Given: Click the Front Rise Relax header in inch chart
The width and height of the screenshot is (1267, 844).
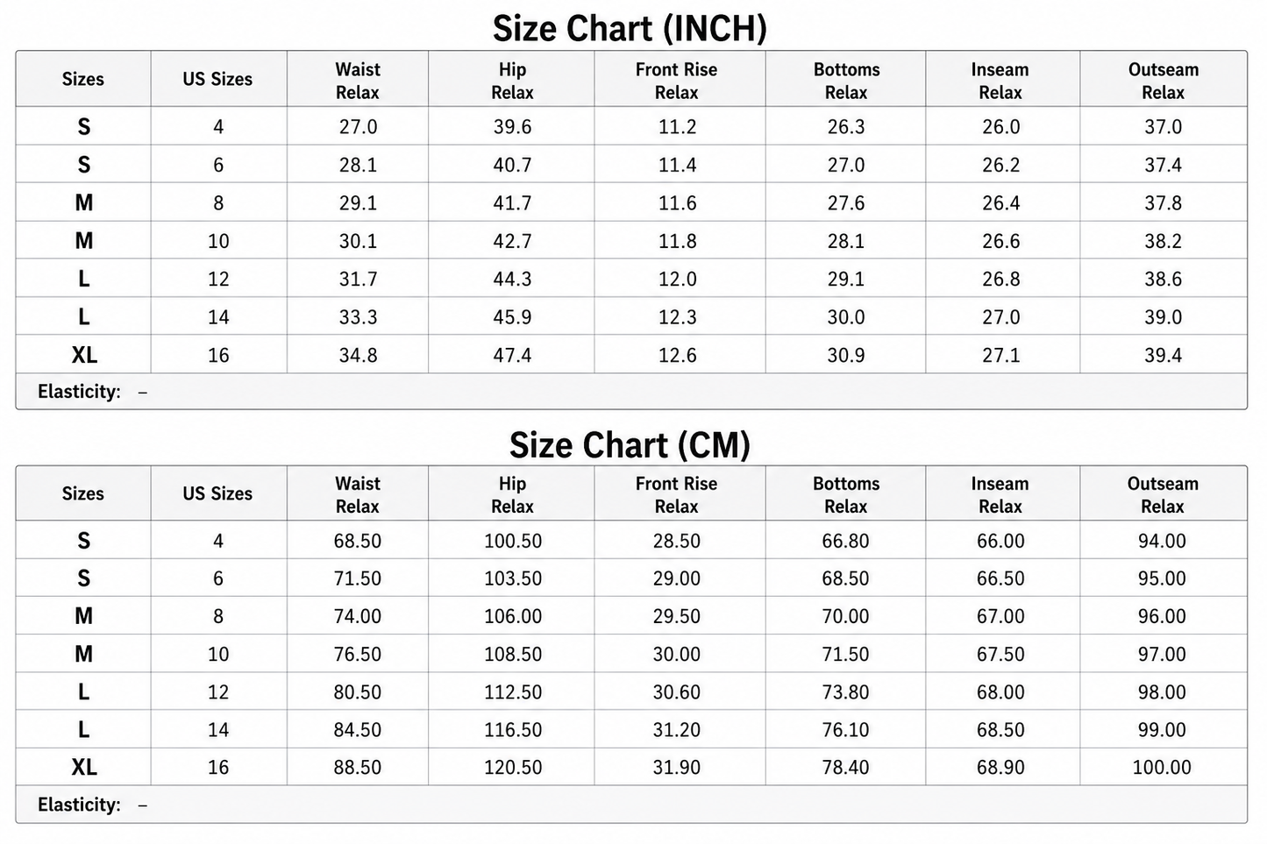Looking at the screenshot, I should click(676, 81).
